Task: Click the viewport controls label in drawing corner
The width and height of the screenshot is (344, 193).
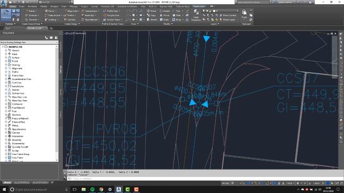Action: pyautogui.click(x=75, y=33)
